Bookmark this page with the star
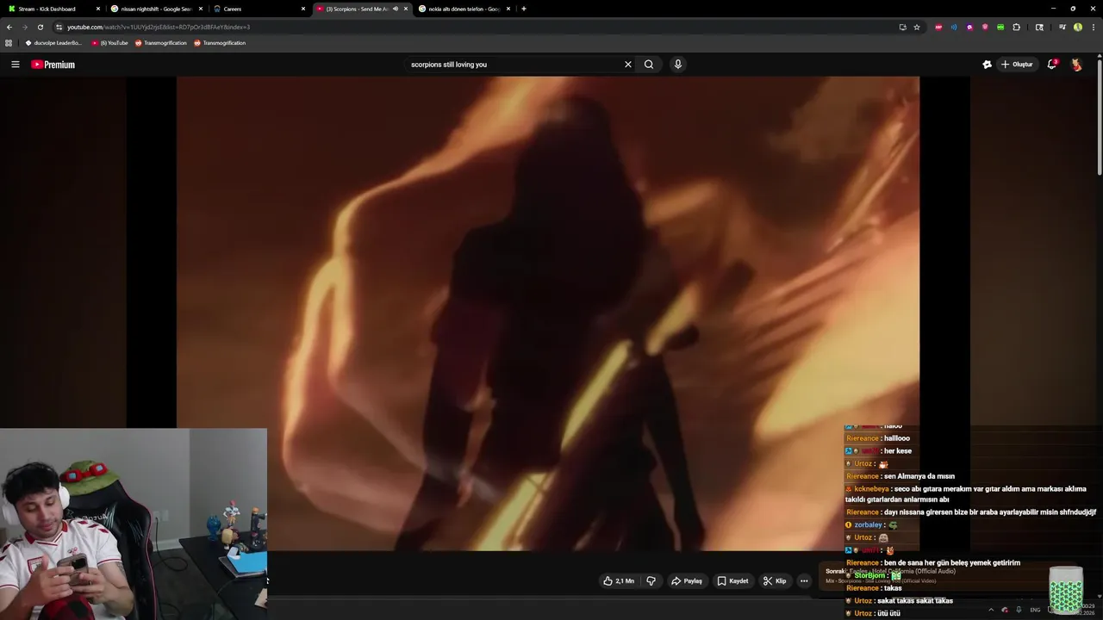 [x=917, y=27]
